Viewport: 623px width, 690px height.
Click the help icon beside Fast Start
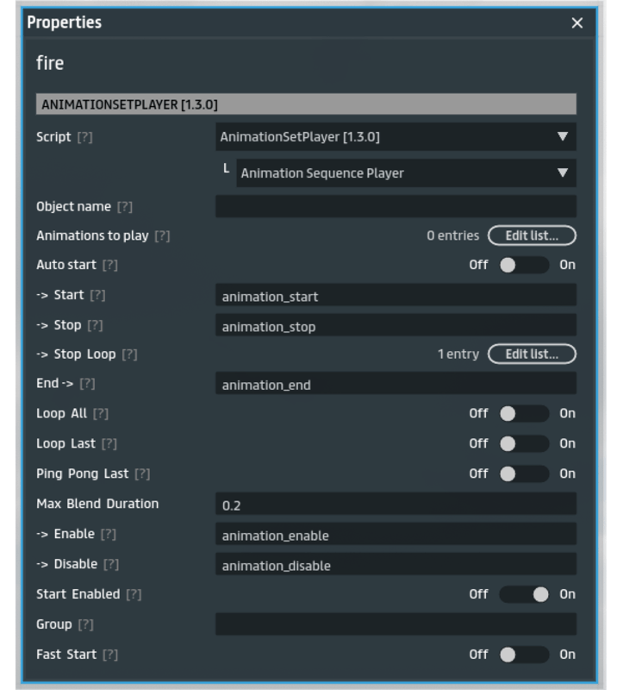point(109,655)
